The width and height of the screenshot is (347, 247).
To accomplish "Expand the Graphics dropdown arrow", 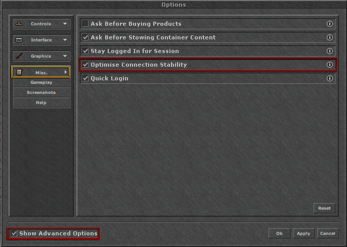I will tap(65, 56).
